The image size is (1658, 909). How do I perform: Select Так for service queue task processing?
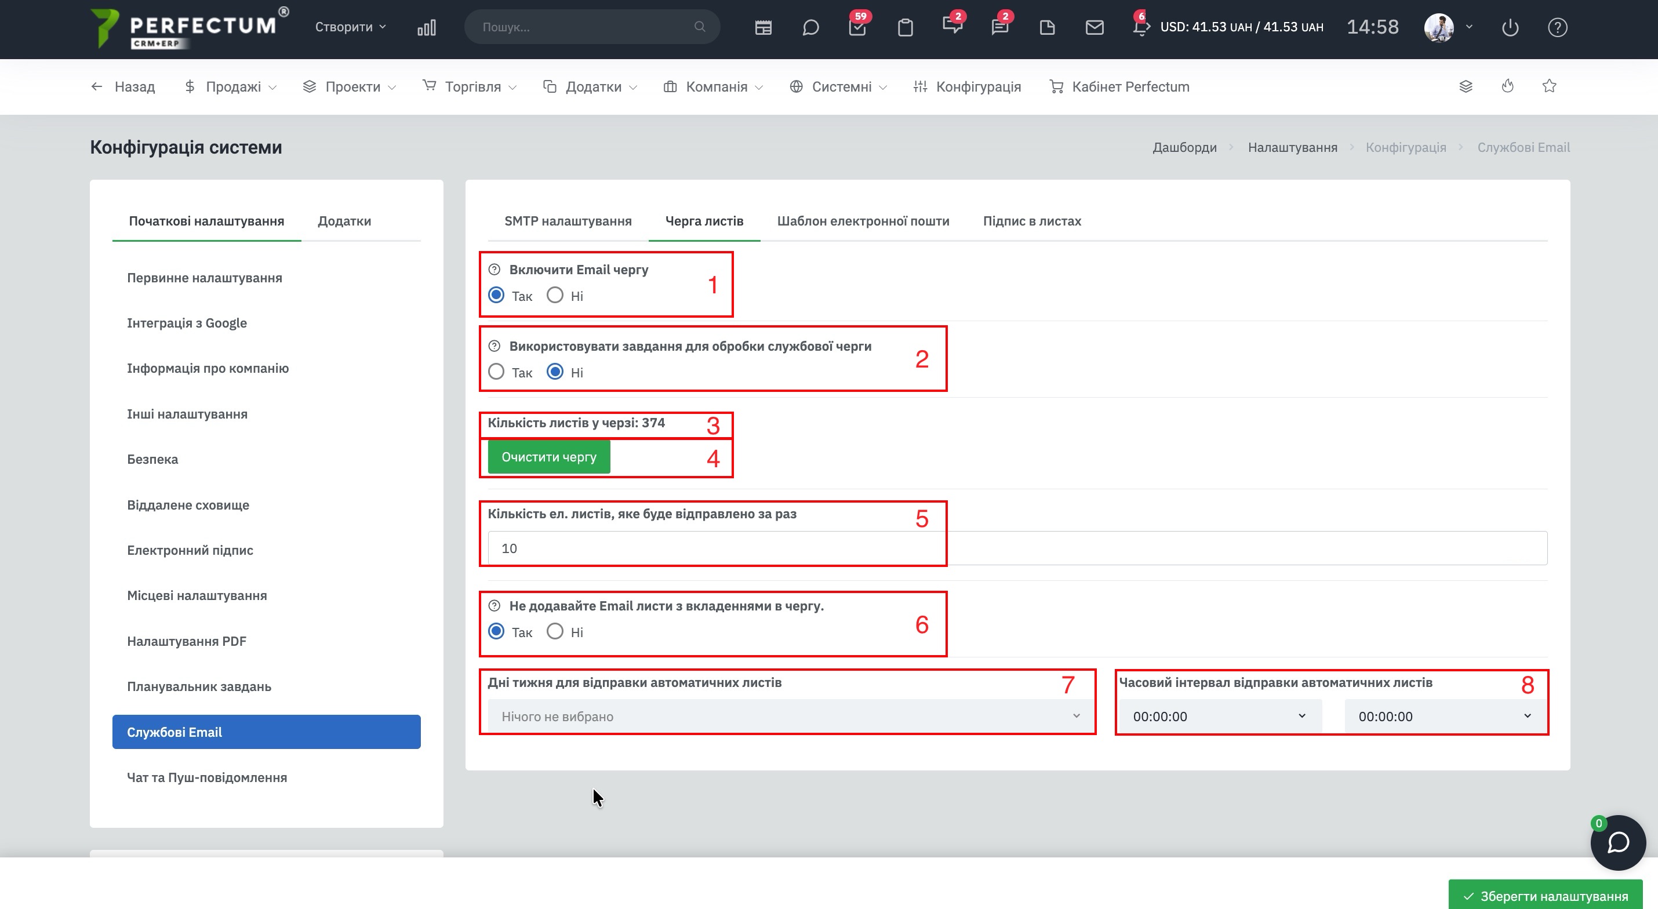[496, 372]
